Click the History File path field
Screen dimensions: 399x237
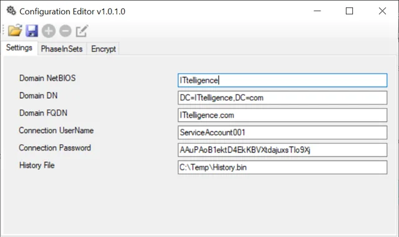tap(282, 167)
